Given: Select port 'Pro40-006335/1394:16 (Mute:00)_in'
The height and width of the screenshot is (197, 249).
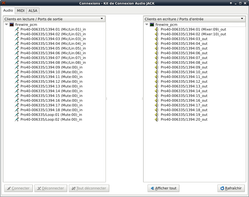Looking at the screenshot, I should (x=51, y=101).
